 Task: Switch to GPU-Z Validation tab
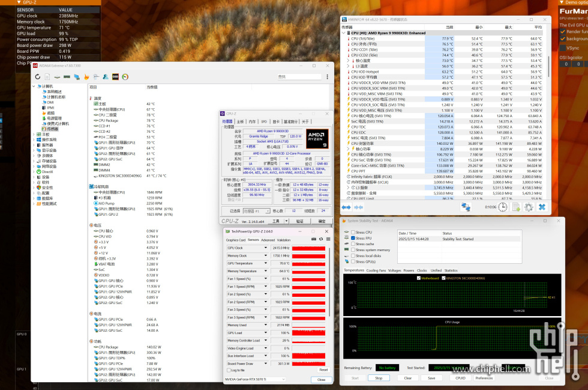[x=283, y=240]
